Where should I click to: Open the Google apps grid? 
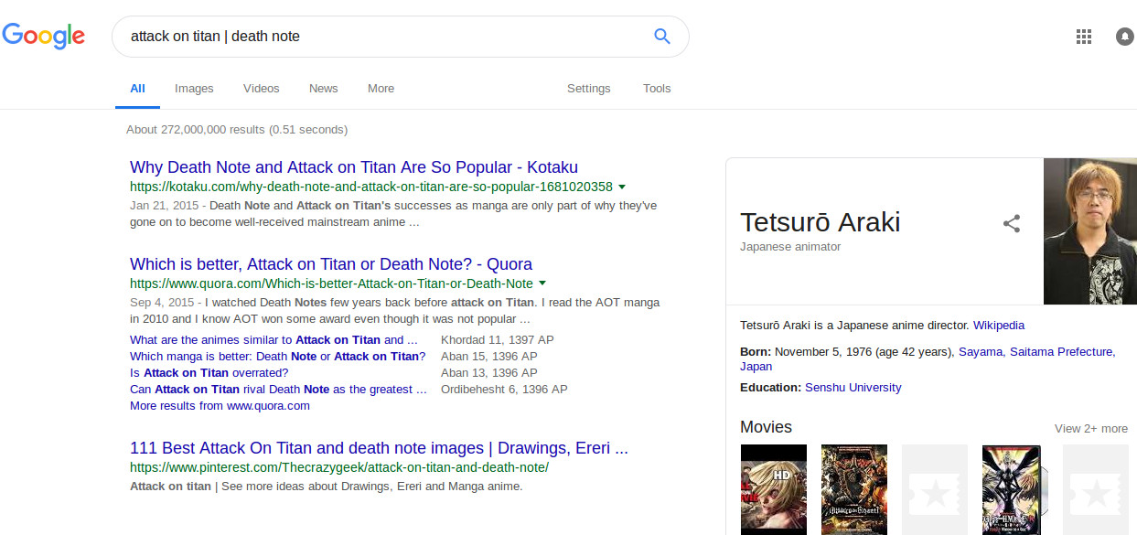[1084, 37]
